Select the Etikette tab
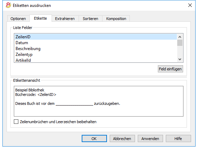The height and width of the screenshot is (149, 198). coord(40,18)
